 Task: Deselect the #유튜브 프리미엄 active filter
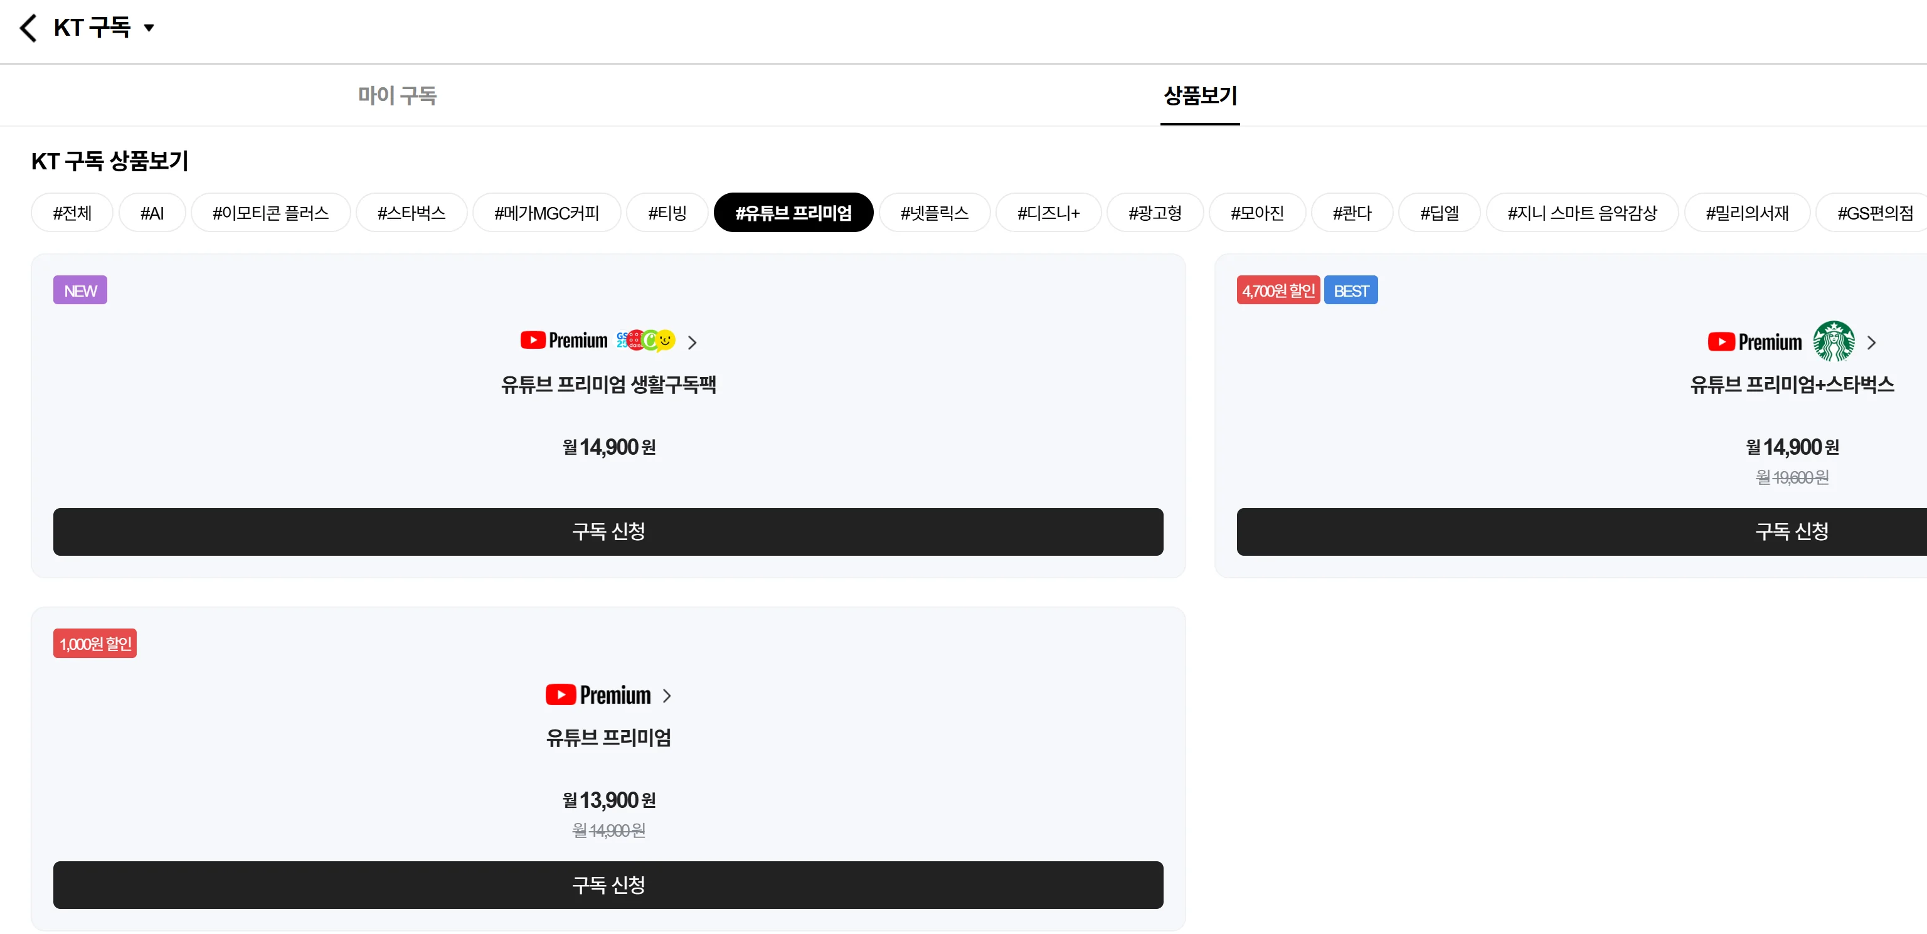coord(794,213)
